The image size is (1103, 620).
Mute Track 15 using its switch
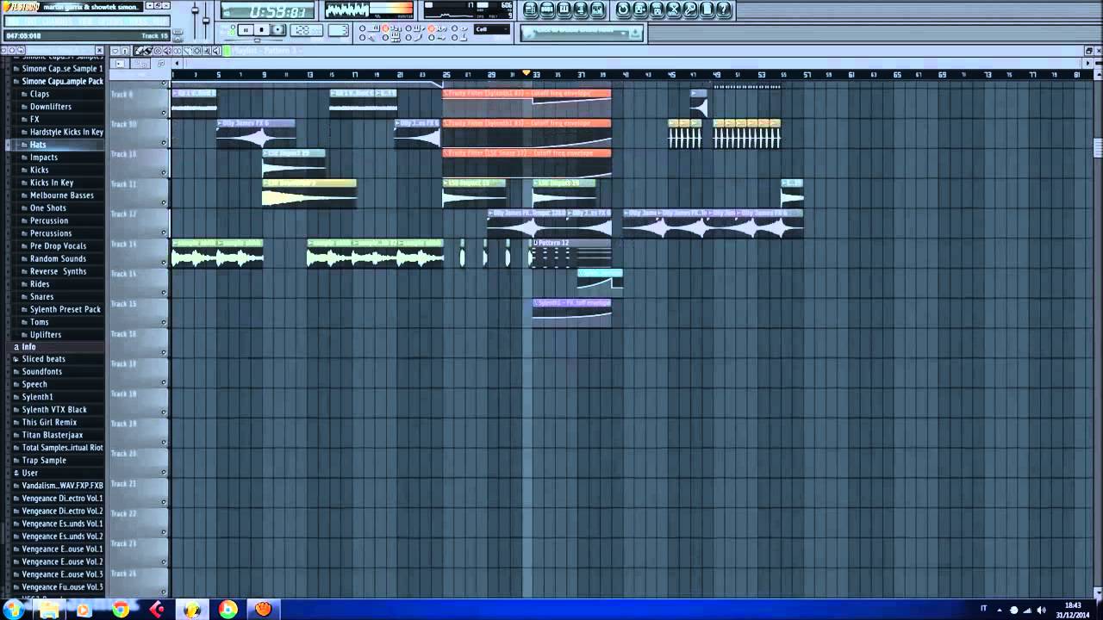(164, 323)
